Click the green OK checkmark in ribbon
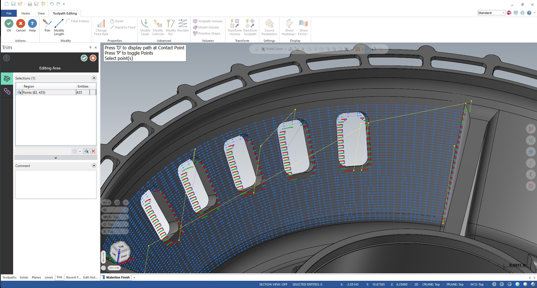Viewport: 537px width, 288px height. pyautogui.click(x=9, y=24)
